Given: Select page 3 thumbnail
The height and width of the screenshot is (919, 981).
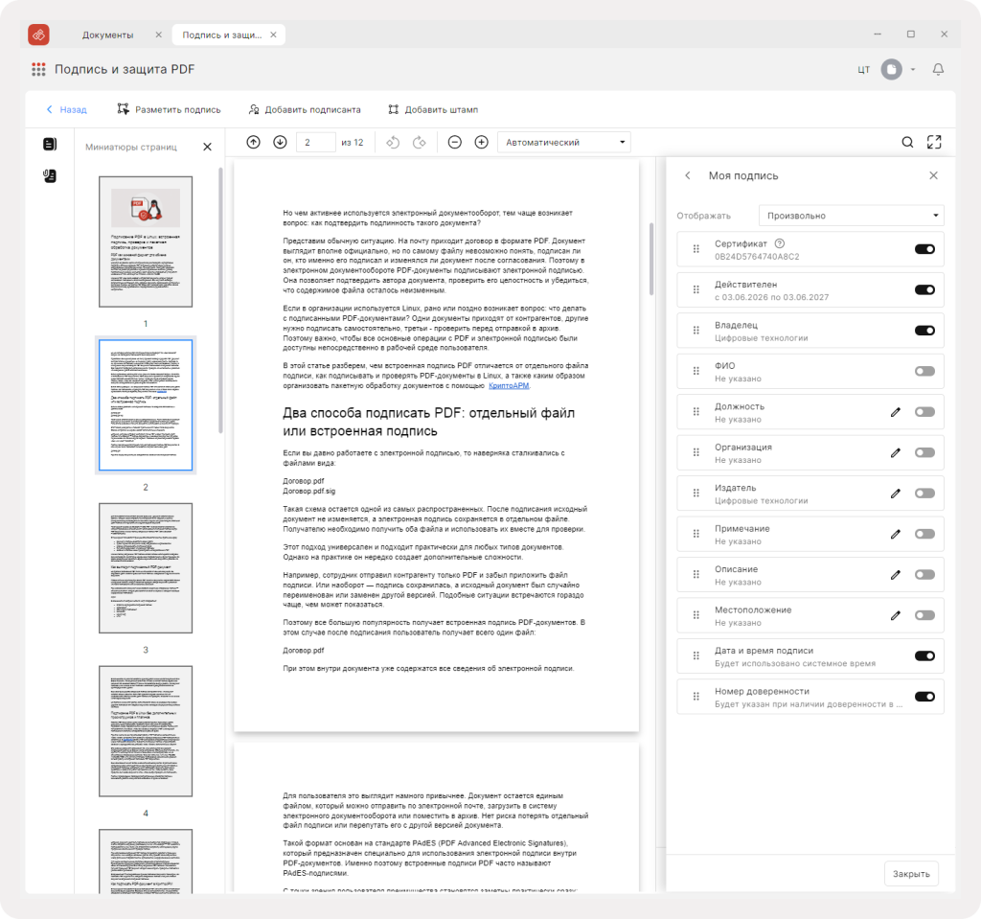Looking at the screenshot, I should tap(146, 568).
